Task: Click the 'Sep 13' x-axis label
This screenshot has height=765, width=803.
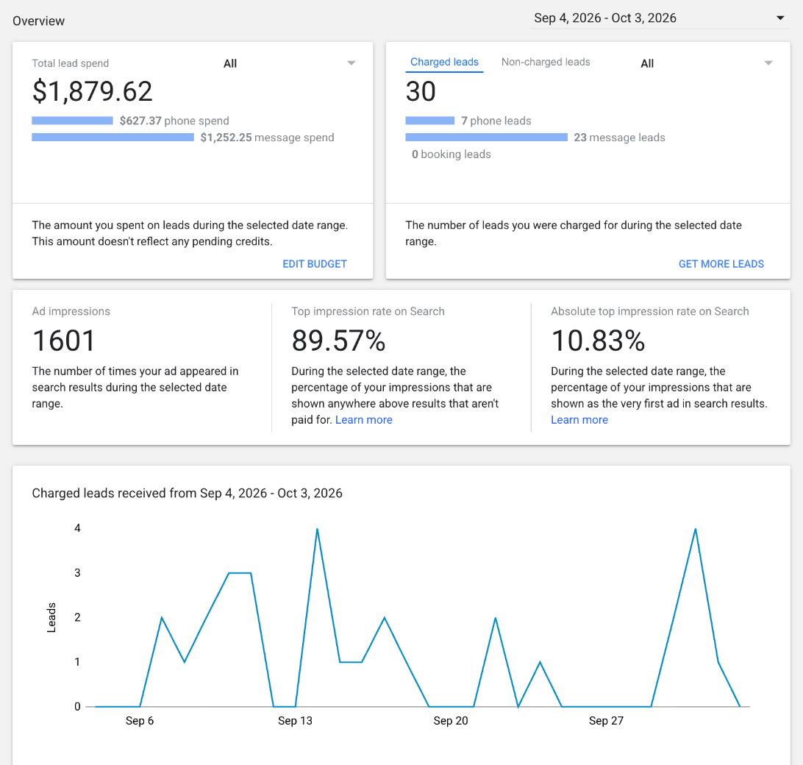Action: coord(295,720)
